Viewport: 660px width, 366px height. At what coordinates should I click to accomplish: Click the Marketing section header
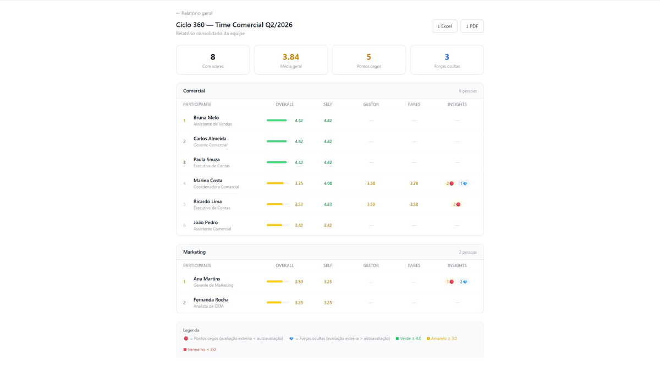(x=330, y=252)
